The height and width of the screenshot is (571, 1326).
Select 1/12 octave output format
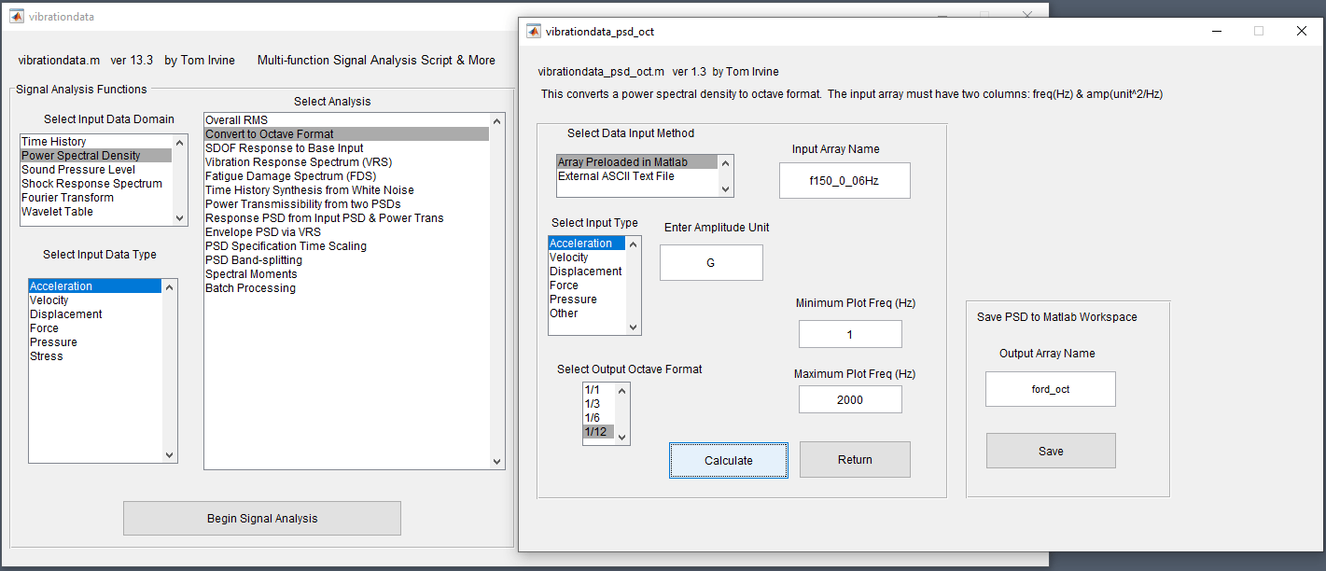(x=598, y=432)
